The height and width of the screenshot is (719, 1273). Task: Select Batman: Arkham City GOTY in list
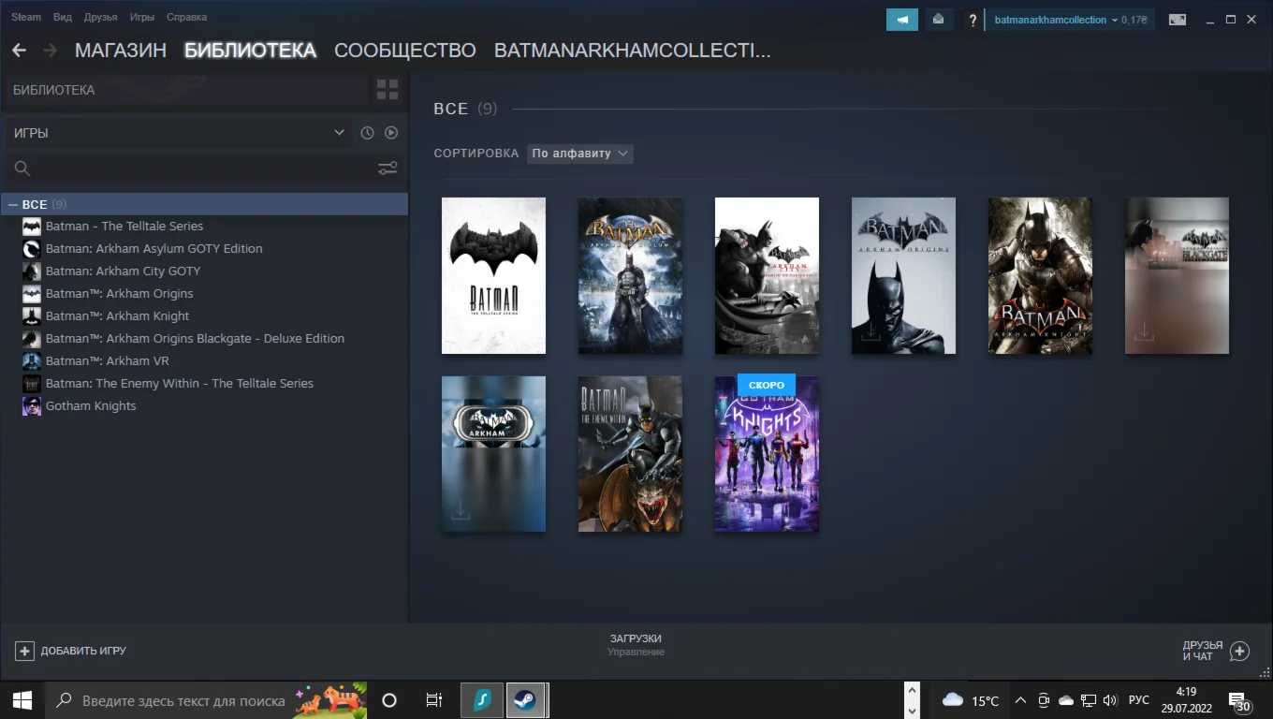[x=123, y=271]
